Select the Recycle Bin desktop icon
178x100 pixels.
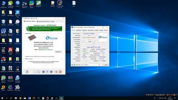pyautogui.click(x=3, y=22)
